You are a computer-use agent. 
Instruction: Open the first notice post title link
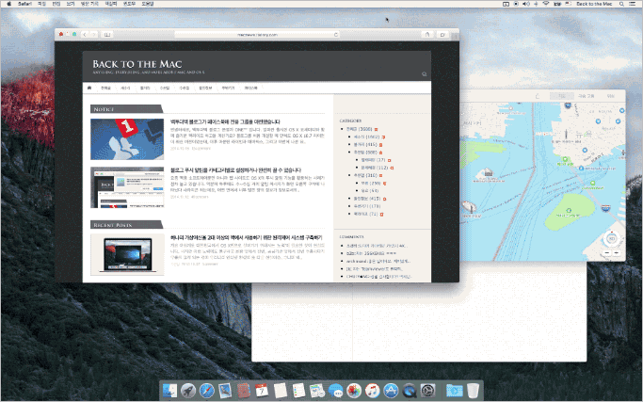pyautogui.click(x=225, y=121)
